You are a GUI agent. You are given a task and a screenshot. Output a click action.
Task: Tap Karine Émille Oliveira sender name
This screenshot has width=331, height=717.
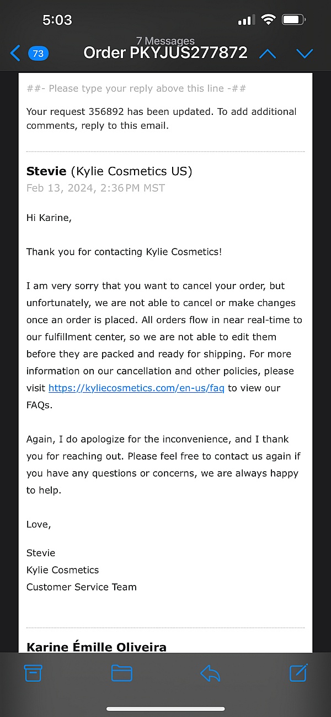(x=97, y=647)
